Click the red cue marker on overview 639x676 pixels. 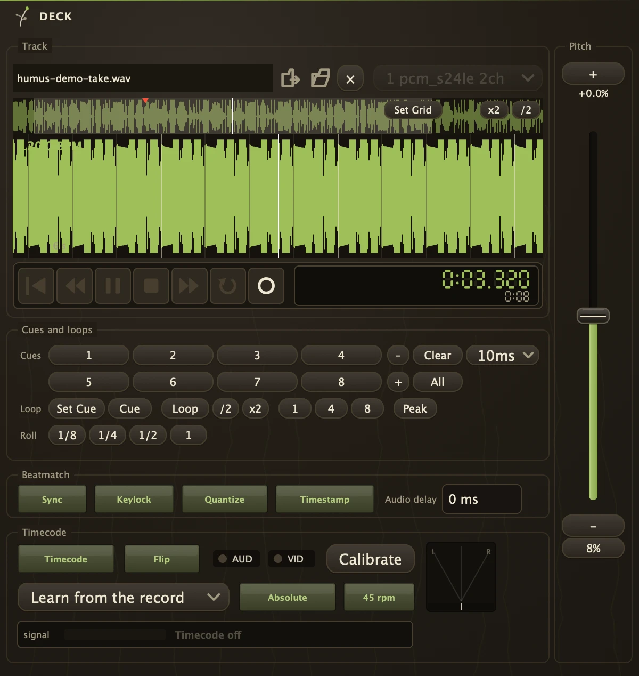(x=145, y=100)
